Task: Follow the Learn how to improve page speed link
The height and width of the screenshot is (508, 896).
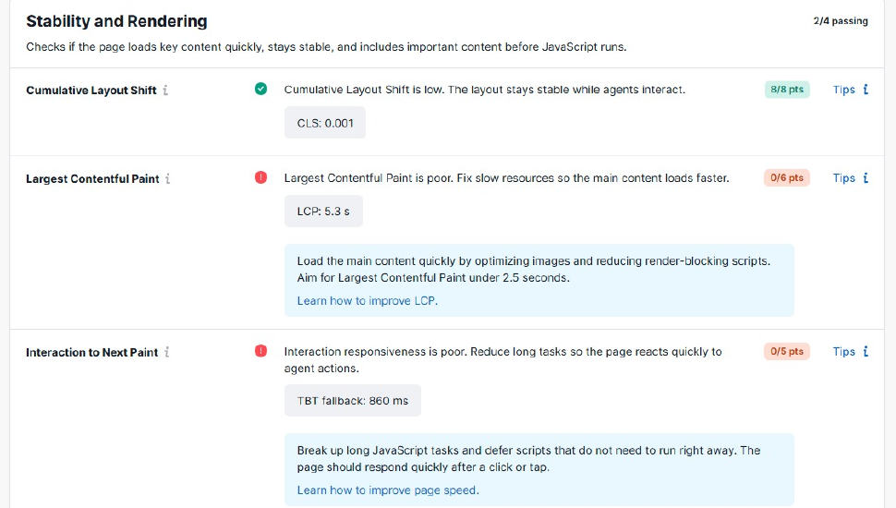Action: 388,490
